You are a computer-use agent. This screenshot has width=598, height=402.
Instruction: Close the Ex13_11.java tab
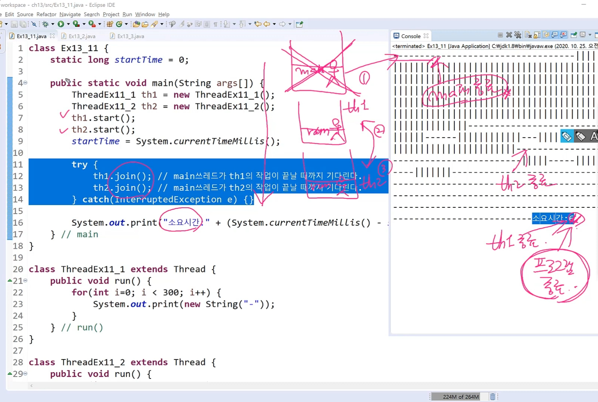tap(52, 36)
